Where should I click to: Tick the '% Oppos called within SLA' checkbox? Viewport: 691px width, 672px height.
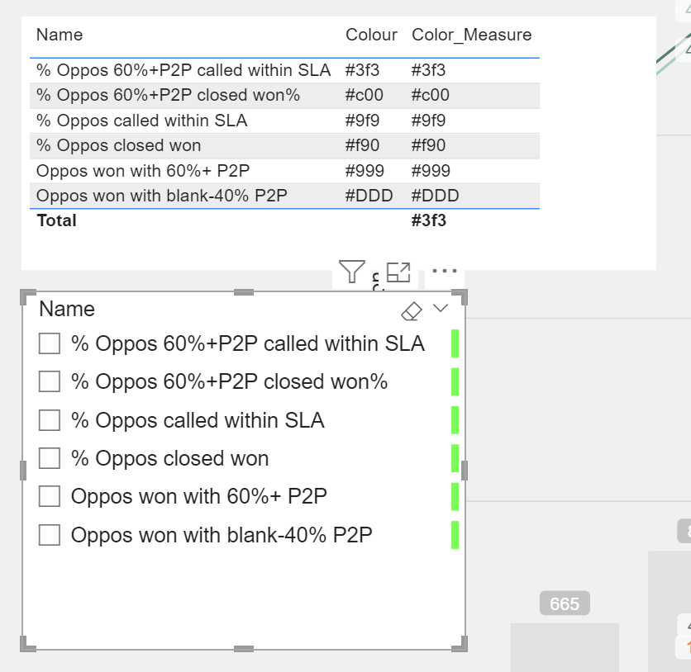(50, 420)
